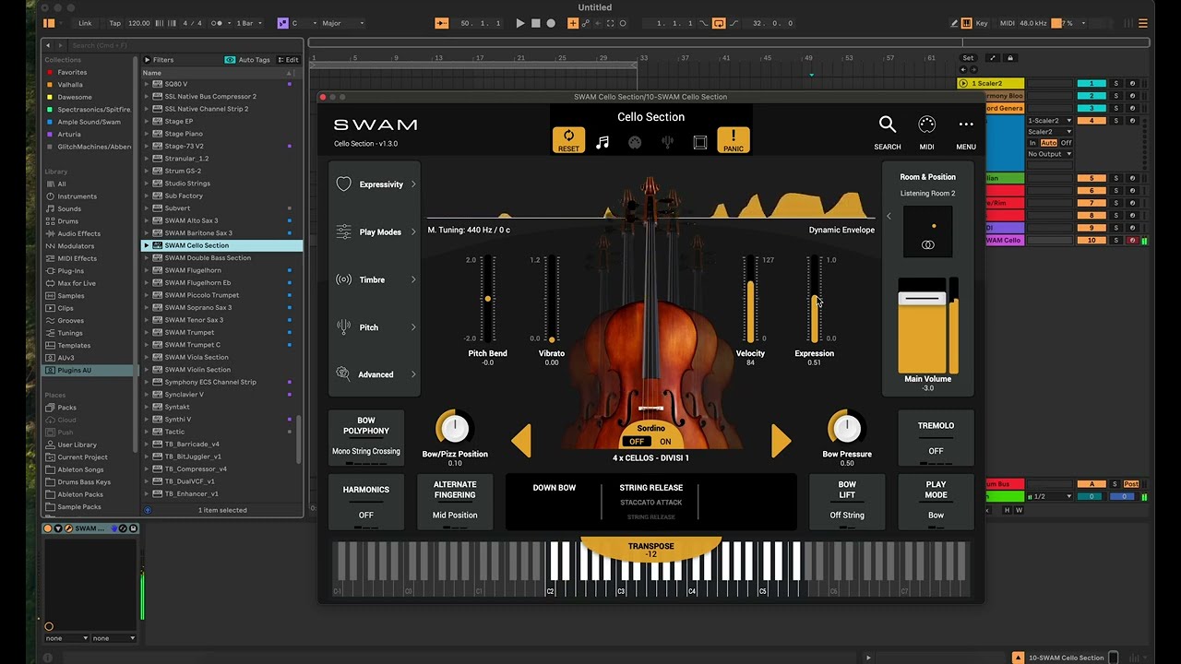The width and height of the screenshot is (1181, 664).
Task: Start playback in Ableton transport
Action: tap(520, 23)
